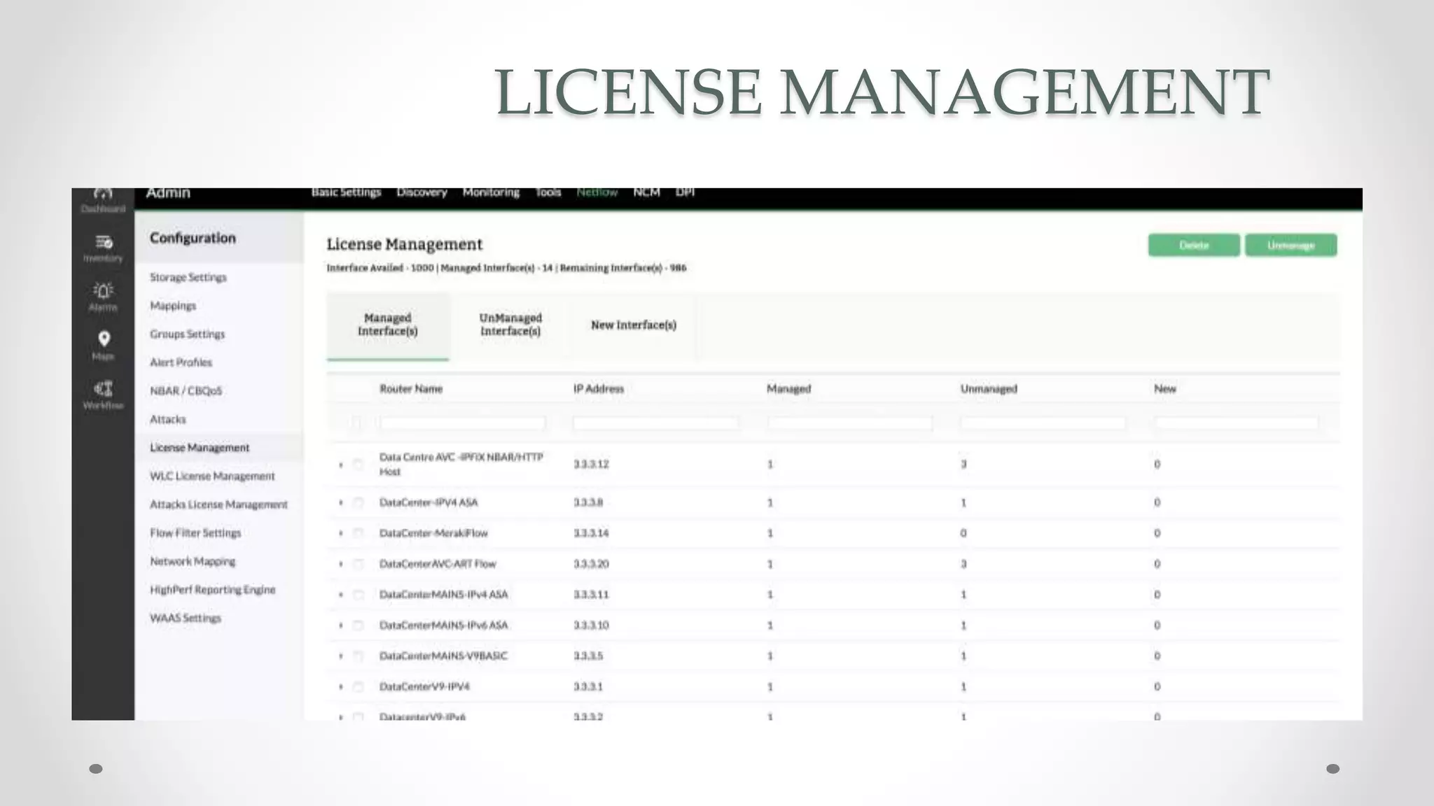Click the DataCenterV9-IPV4 router name

pos(424,686)
